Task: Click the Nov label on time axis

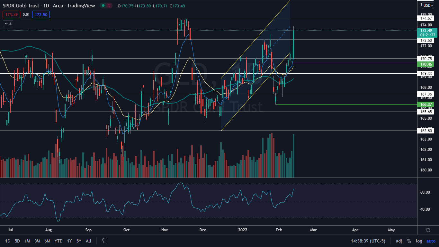Action: point(165,230)
